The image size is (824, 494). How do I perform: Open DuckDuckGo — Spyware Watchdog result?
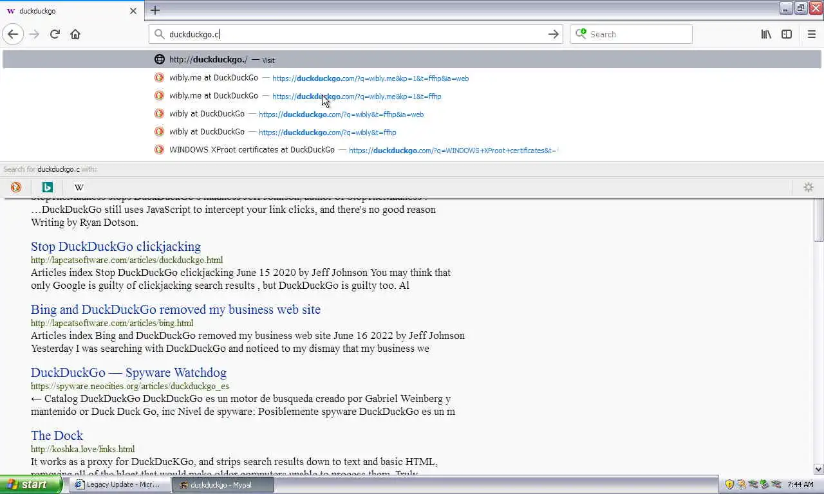(x=129, y=372)
